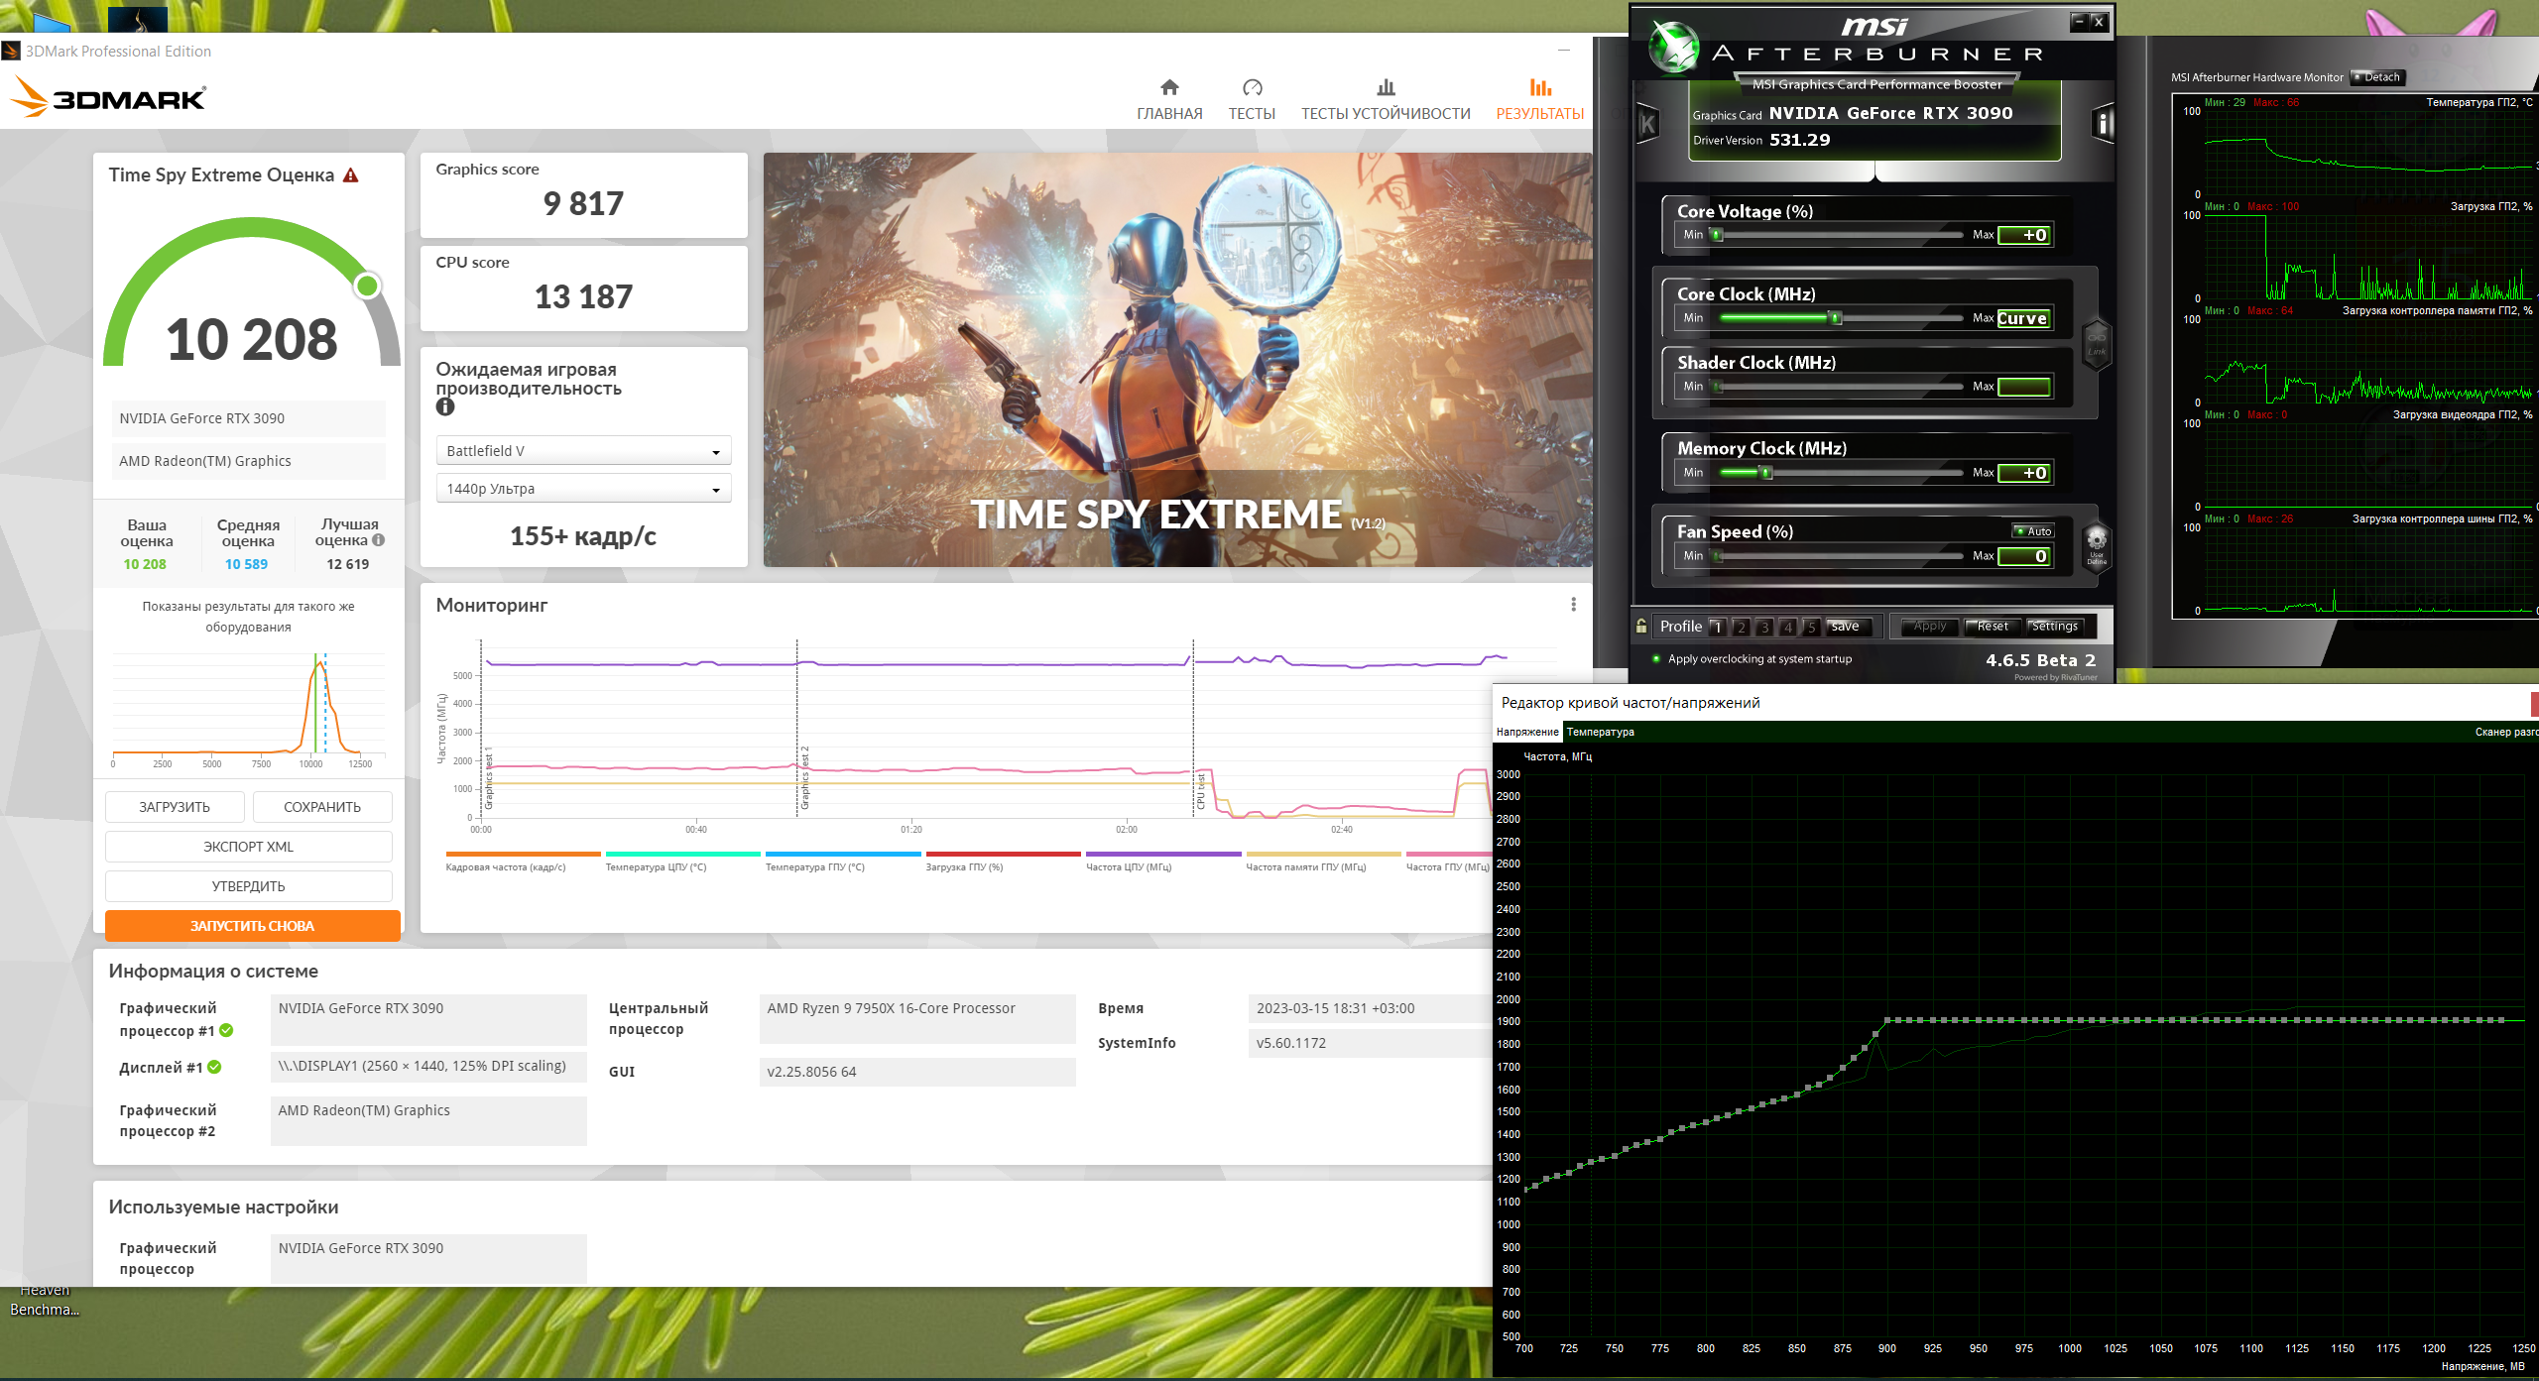Click the profile lock icon
This screenshot has height=1381, width=2539.
click(1641, 626)
